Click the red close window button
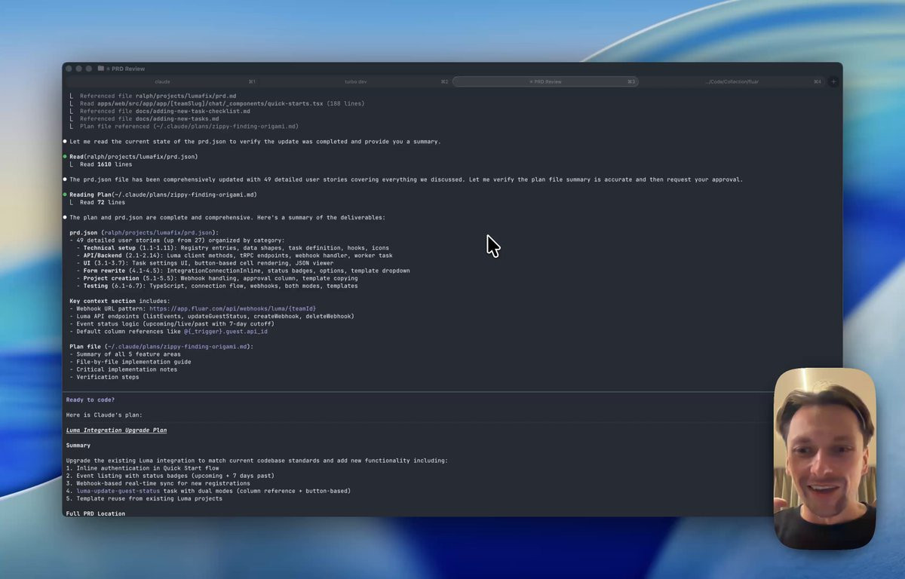This screenshot has width=905, height=579. click(69, 69)
